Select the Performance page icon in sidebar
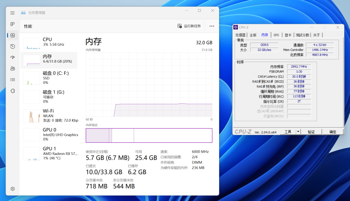Screen dimensions: 350x201 coord(13,35)
